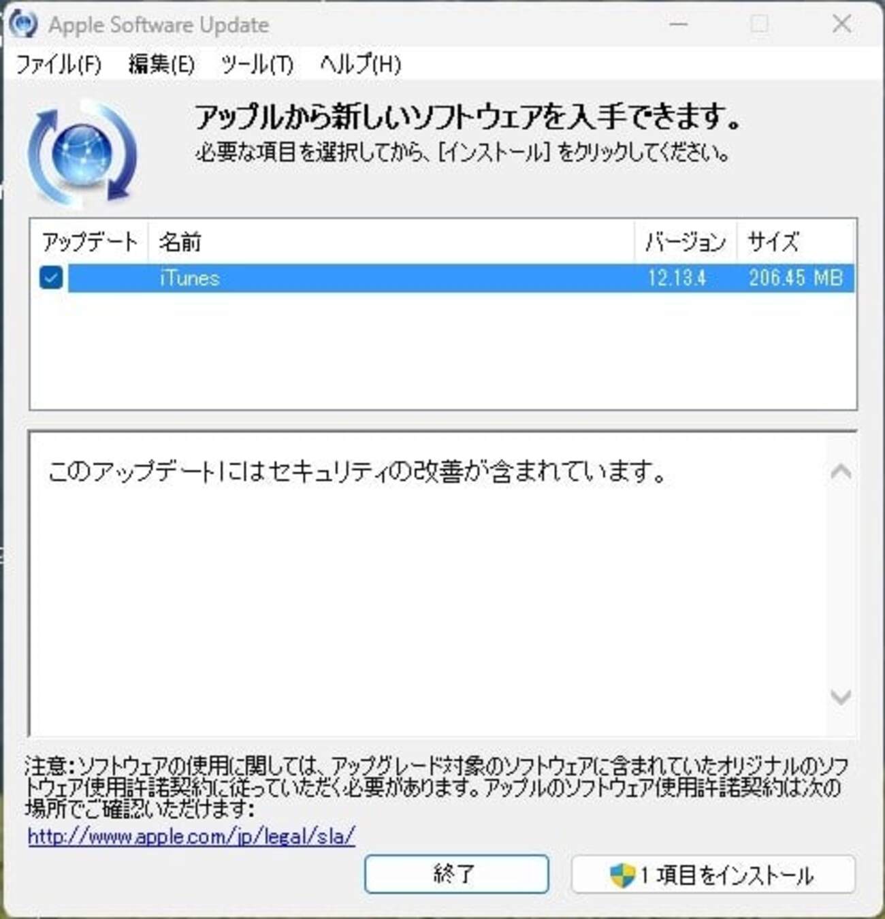Click the バージョン column header
Screen dimensions: 885x919
click(686, 242)
